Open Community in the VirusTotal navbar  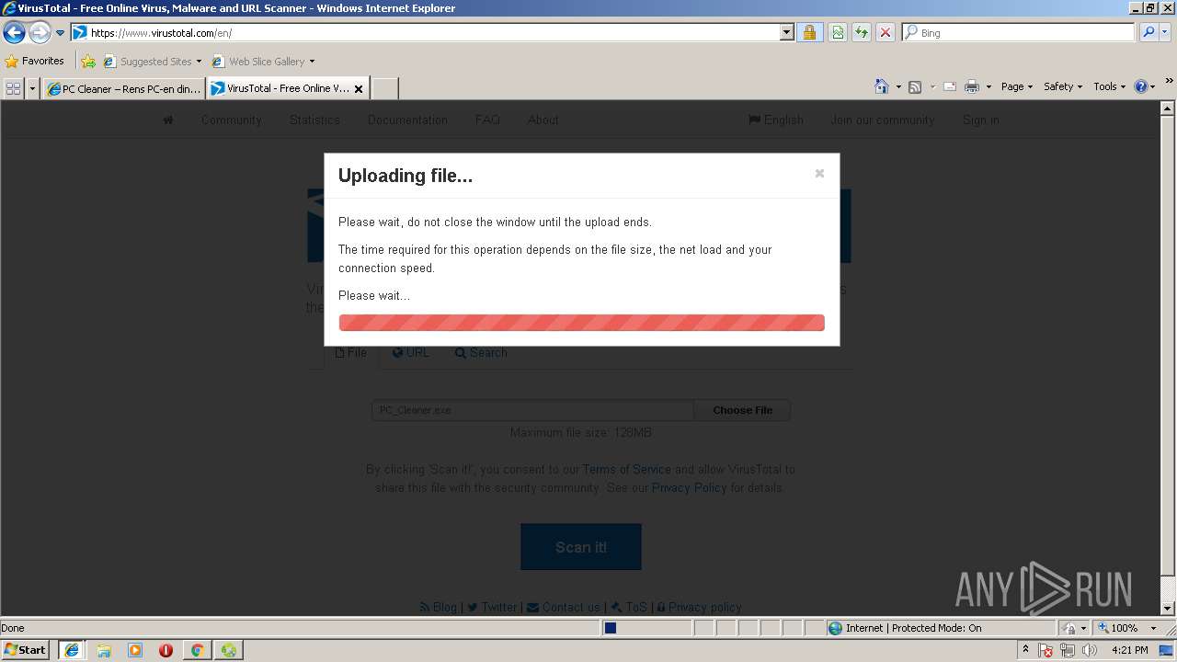click(x=232, y=120)
